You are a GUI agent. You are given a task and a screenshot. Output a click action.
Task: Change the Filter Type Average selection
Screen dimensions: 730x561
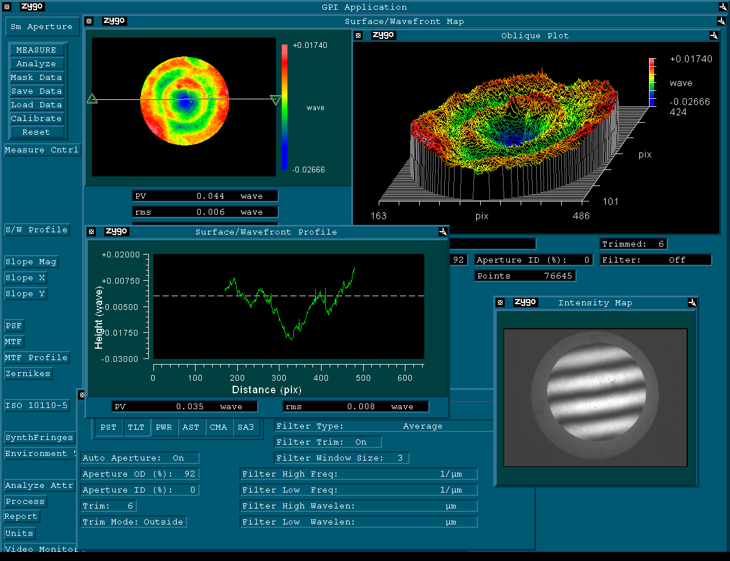coord(383,426)
